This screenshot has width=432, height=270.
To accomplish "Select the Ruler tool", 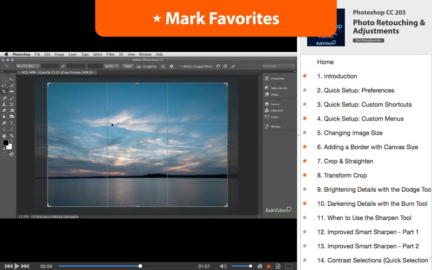I will tap(11, 91).
